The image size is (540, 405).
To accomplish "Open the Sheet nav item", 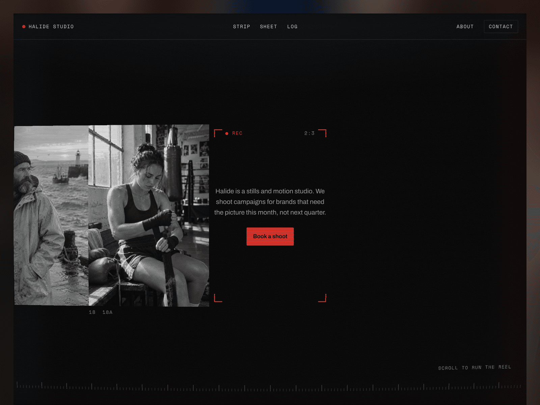I will pos(269,27).
